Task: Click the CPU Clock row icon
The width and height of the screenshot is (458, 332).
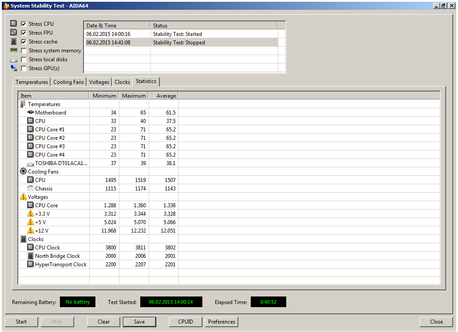Action: click(30, 247)
